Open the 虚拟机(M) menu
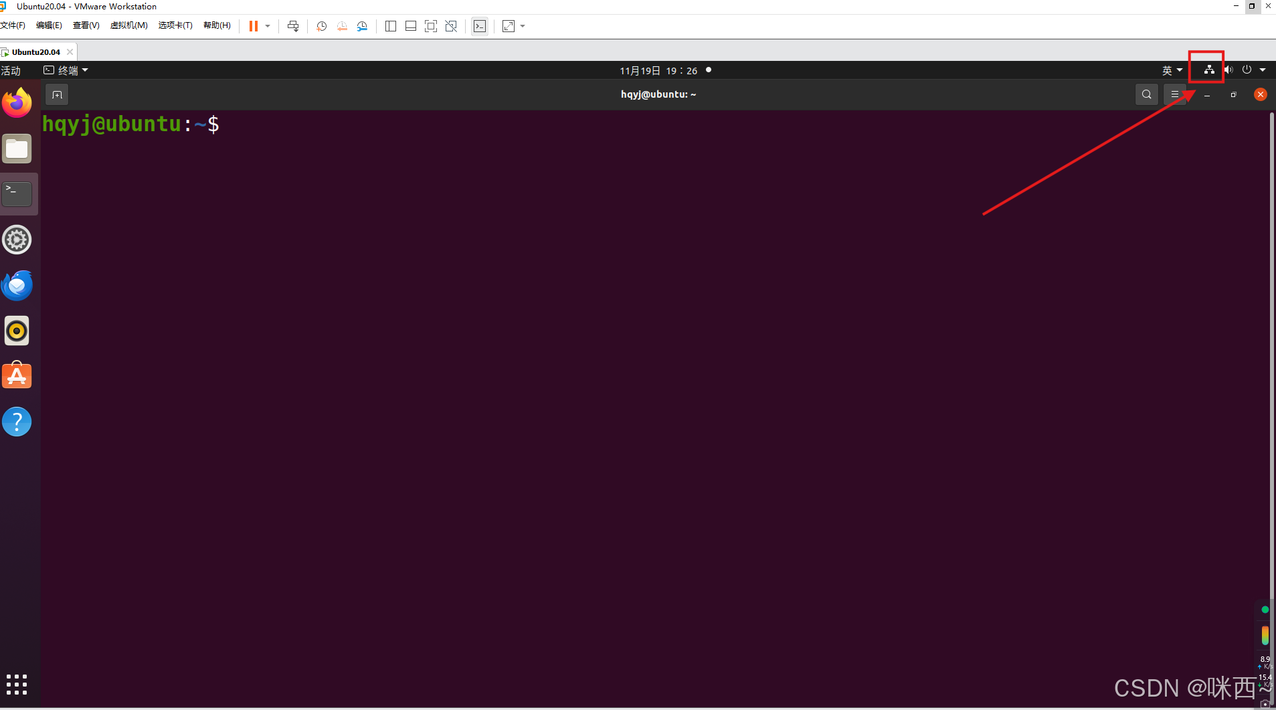Image resolution: width=1276 pixels, height=710 pixels. (x=128, y=25)
